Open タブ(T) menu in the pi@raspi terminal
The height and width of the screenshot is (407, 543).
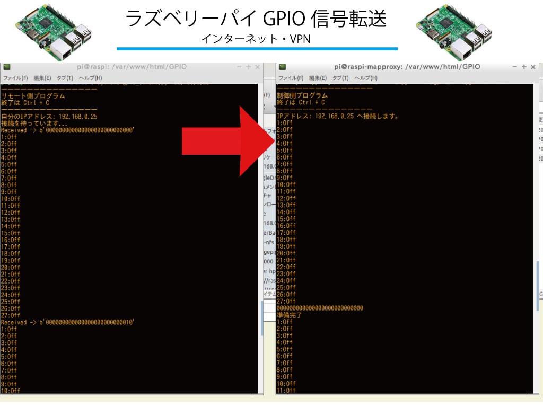pos(65,78)
